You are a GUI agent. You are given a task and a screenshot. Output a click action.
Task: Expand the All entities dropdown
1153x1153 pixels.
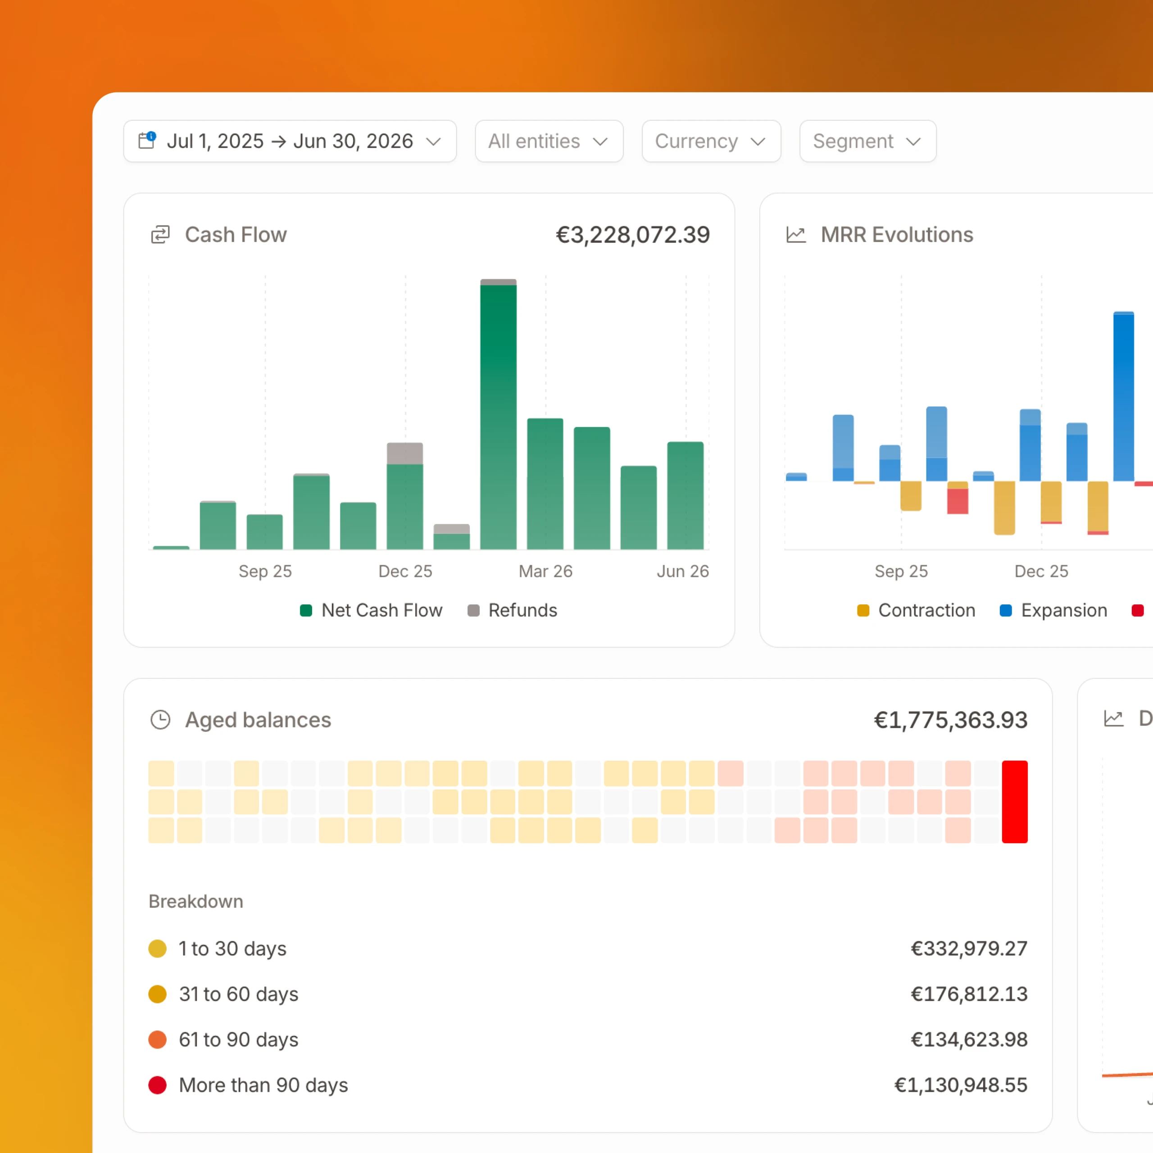(x=549, y=141)
